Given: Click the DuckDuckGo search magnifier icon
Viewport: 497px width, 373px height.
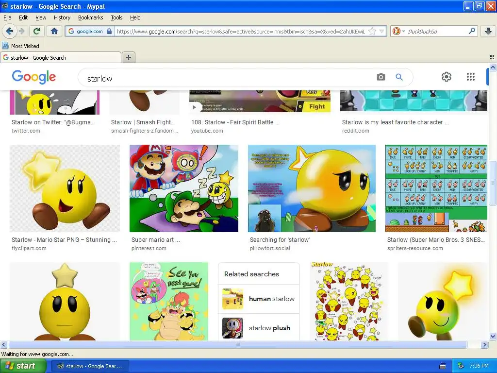Looking at the screenshot, I should pyautogui.click(x=472, y=31).
